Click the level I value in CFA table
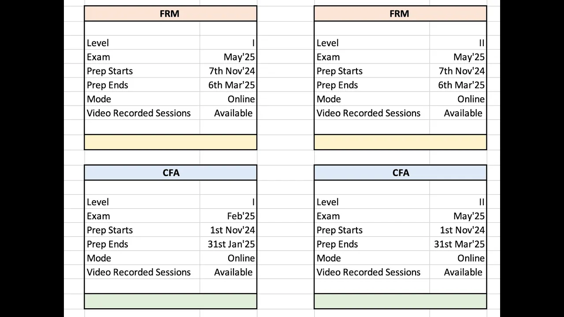The width and height of the screenshot is (564, 317). [x=228, y=202]
